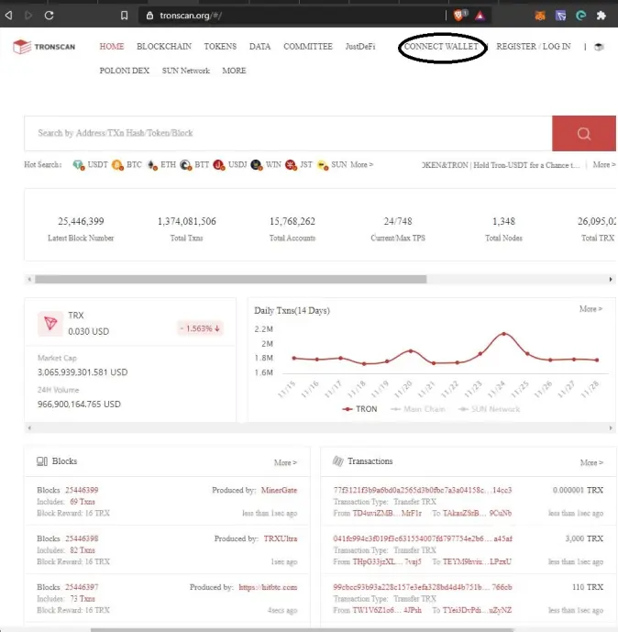The height and width of the screenshot is (632, 618).
Task: Open the JustDeFi menu
Action: tap(360, 47)
